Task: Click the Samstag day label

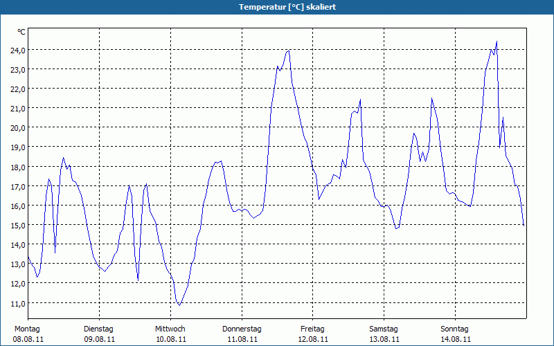Action: (x=384, y=329)
